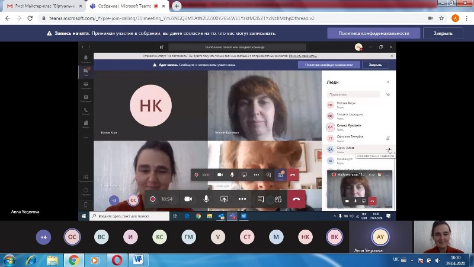This screenshot has height=267, width=474.
Task: Select participant avatar ГМ
Action: pyautogui.click(x=188, y=237)
